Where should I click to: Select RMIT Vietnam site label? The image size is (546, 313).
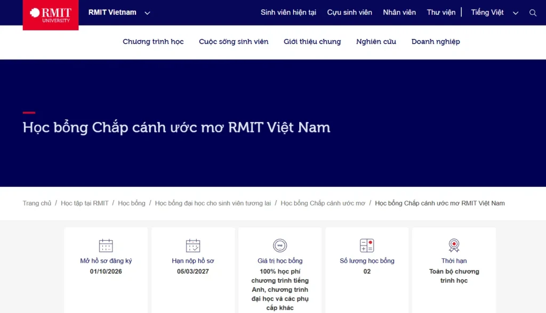(112, 13)
